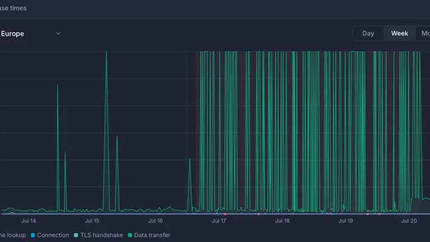This screenshot has height=242, width=430.
Task: Click the green Data transfer color swatch
Action: coord(130,235)
